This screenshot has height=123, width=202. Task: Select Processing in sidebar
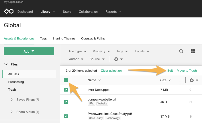pyautogui.click(x=16, y=82)
